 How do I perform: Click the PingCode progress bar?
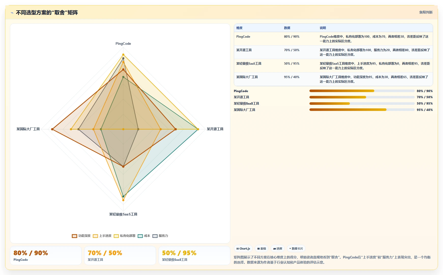click(x=362, y=91)
